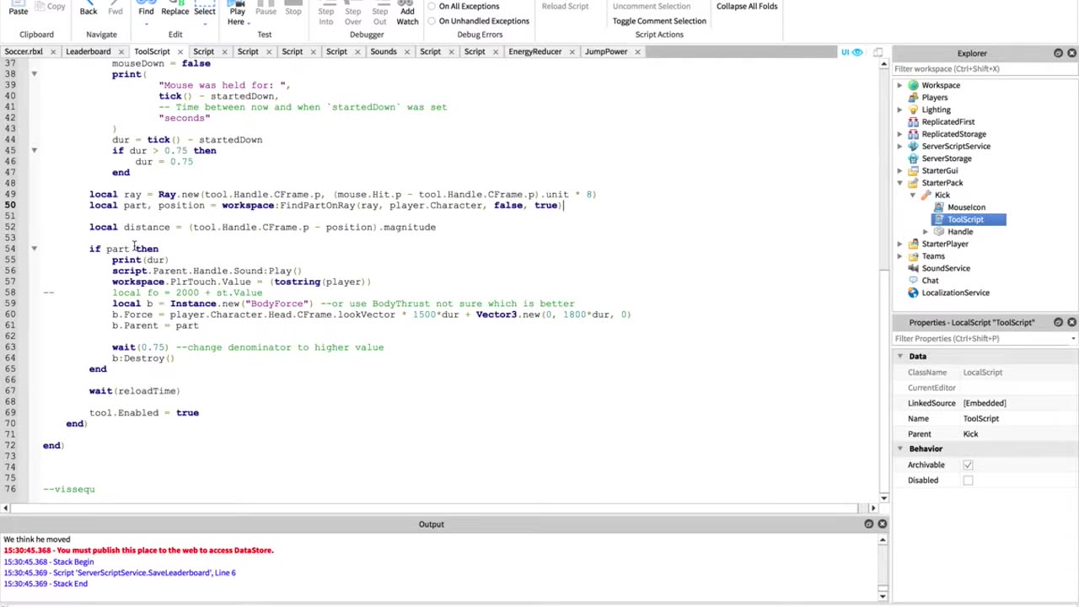Expand the ServerScriptService tree node
This screenshot has height=607, width=1079.
click(x=899, y=146)
